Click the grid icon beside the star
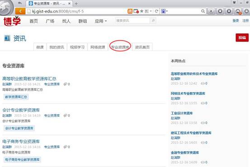 click(146, 11)
